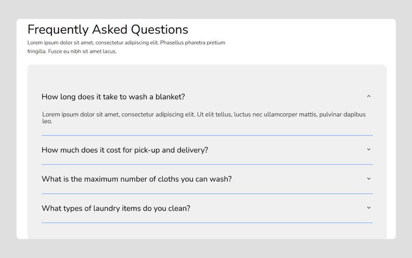Click the 'Frequently Asked Questions' heading
This screenshot has width=412, height=258.
click(x=108, y=29)
